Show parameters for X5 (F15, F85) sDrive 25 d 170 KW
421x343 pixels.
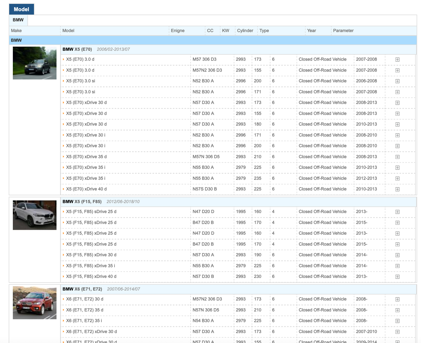click(x=397, y=223)
